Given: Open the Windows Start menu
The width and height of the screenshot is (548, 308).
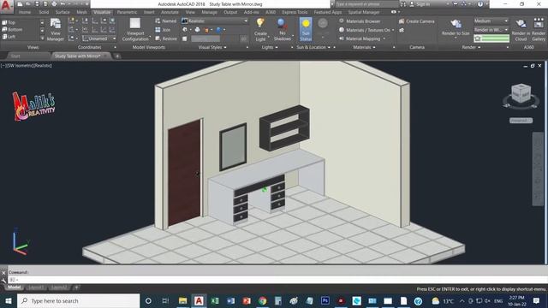Looking at the screenshot, I should [x=9, y=300].
